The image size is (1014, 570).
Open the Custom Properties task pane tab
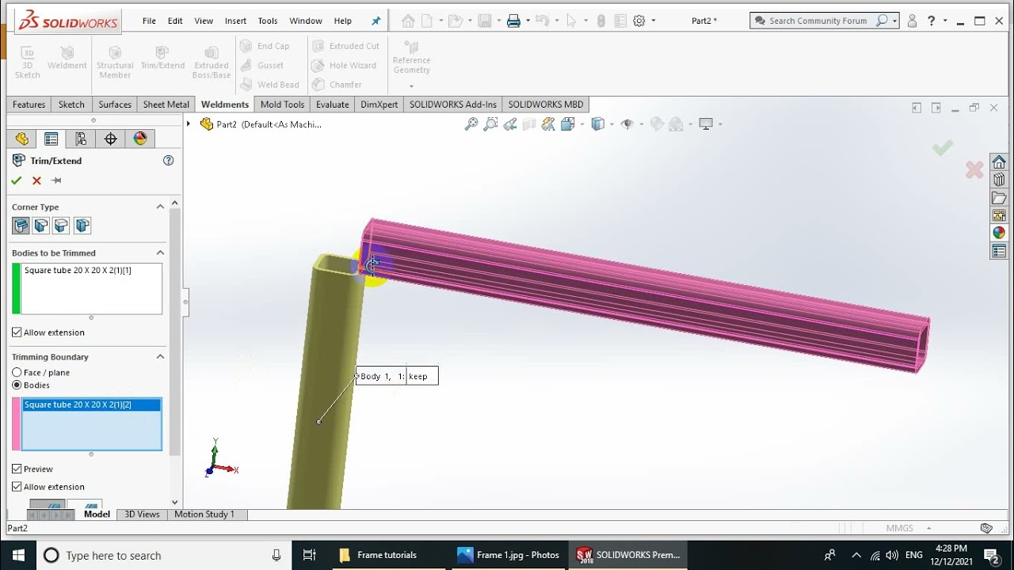coord(999,252)
